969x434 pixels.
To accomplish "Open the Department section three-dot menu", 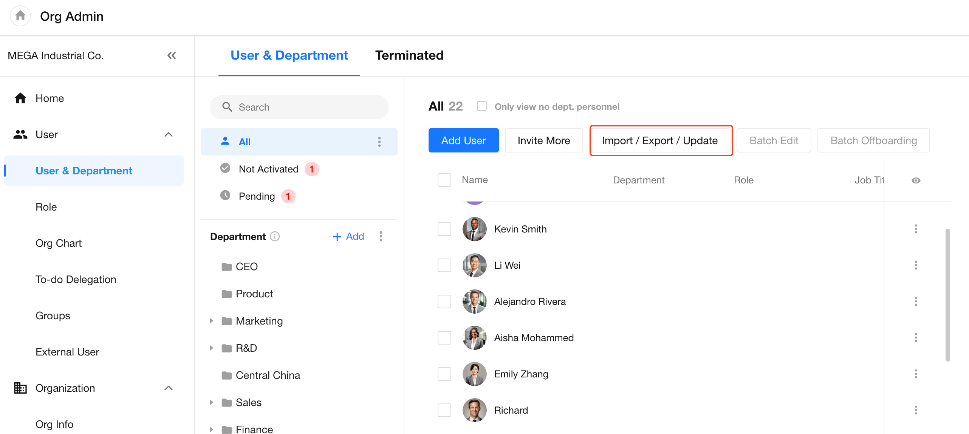I will (381, 237).
